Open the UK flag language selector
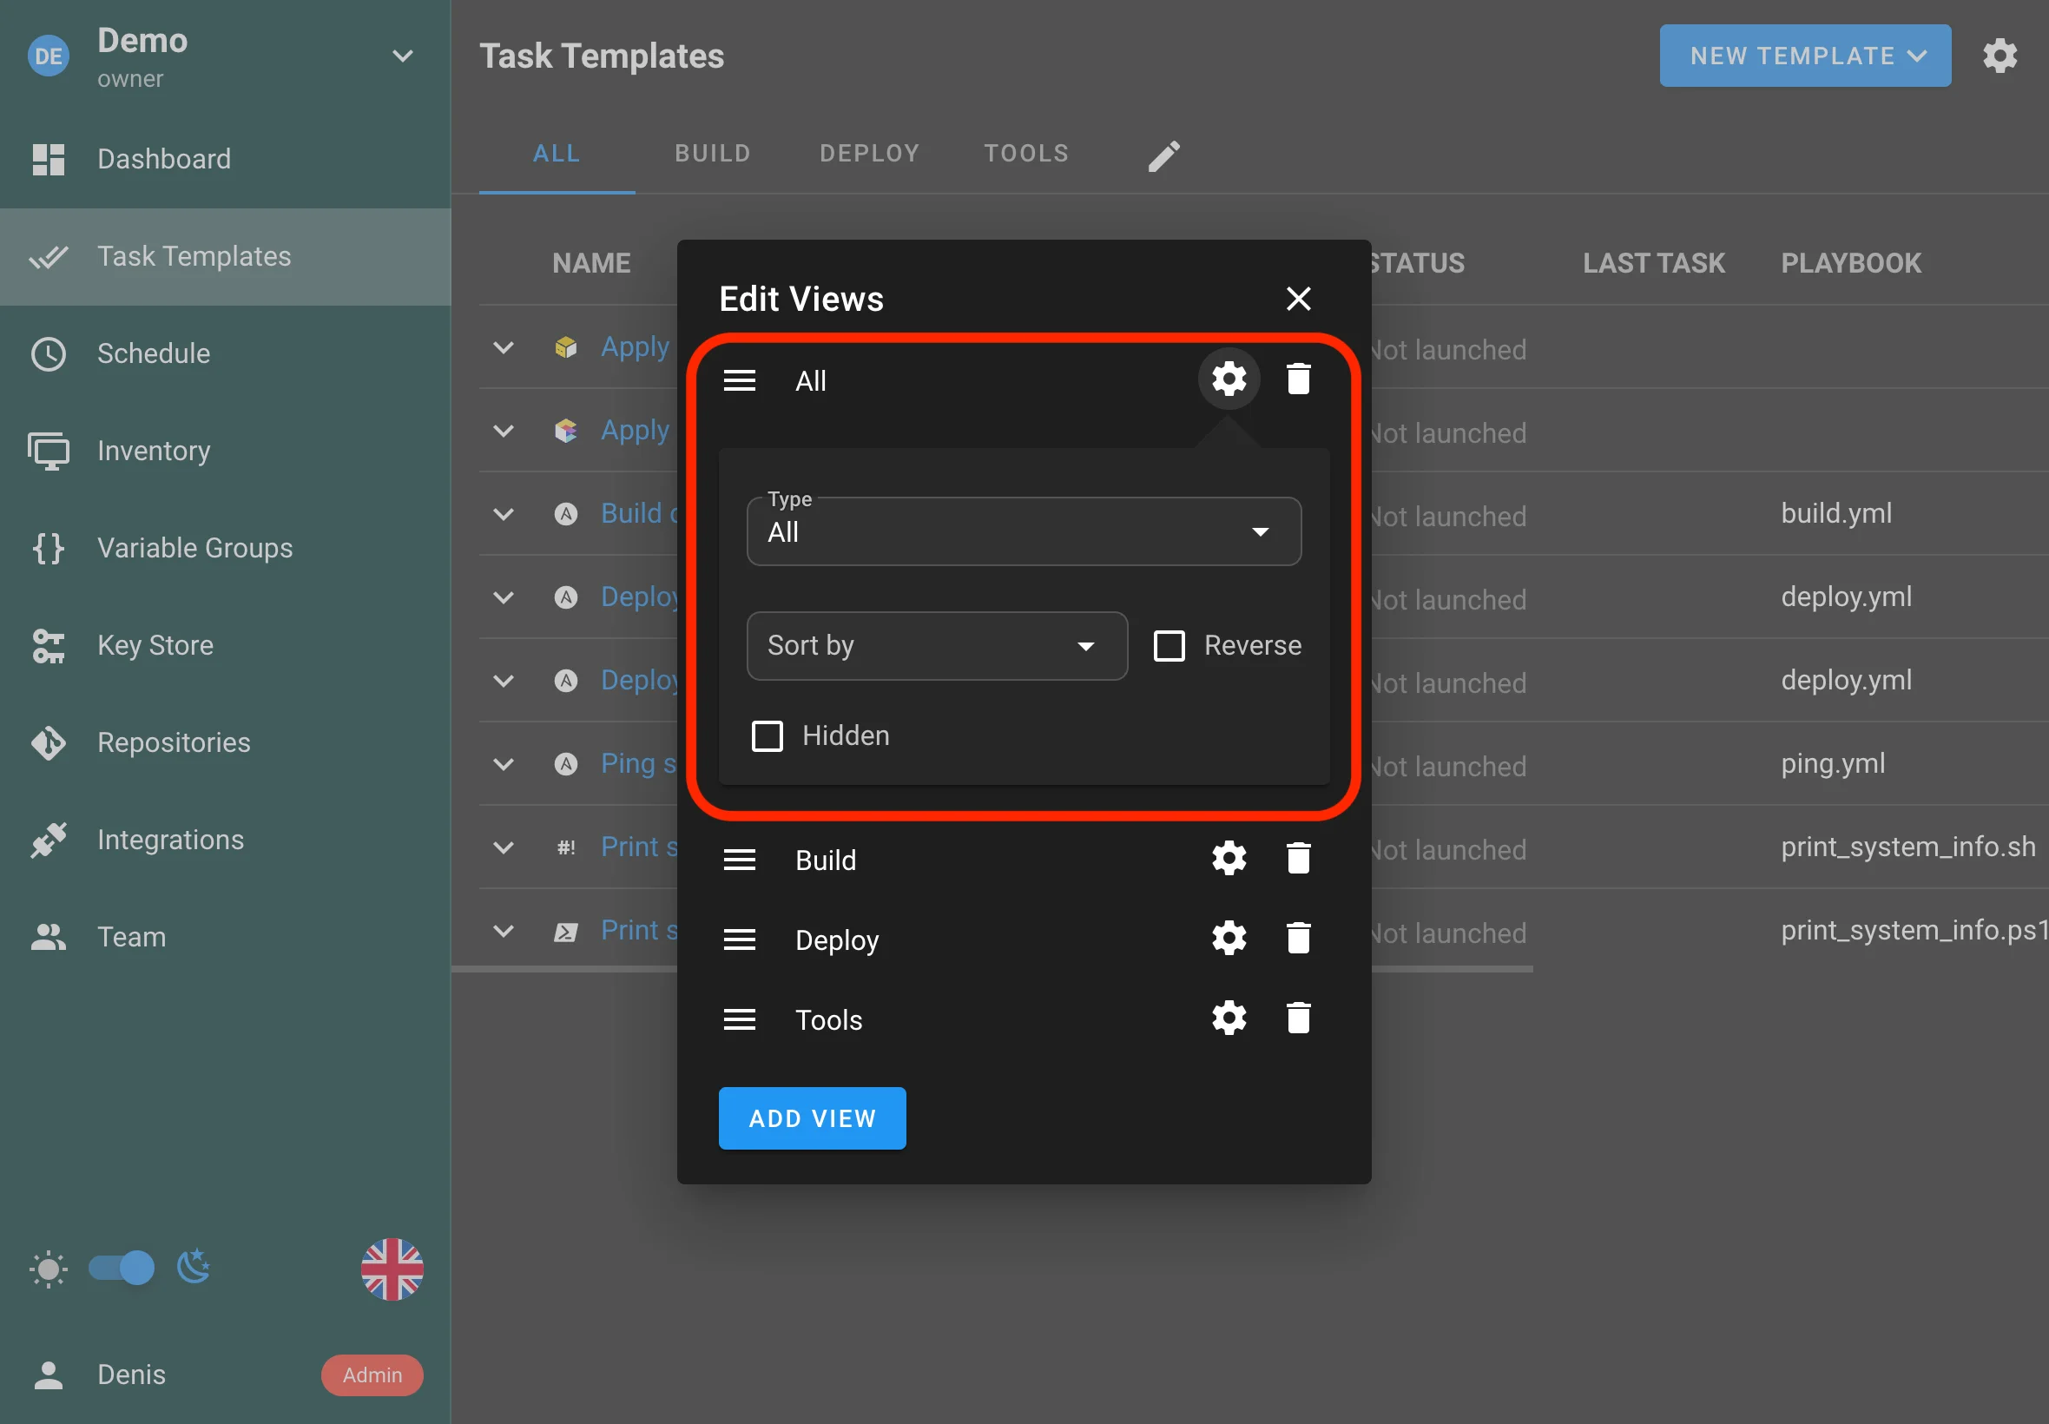2049x1424 pixels. (392, 1269)
